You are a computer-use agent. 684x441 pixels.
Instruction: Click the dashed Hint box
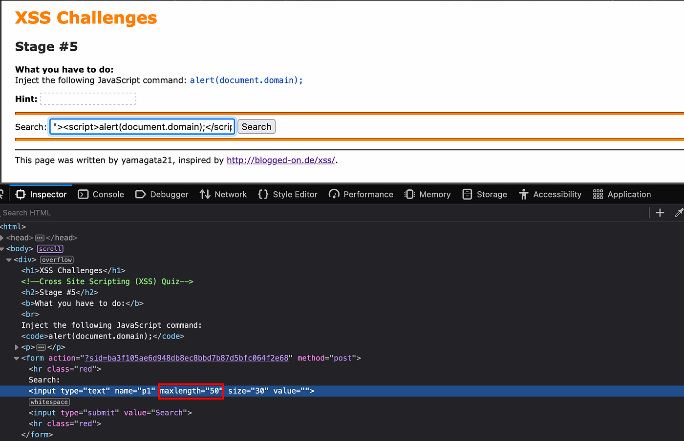(x=88, y=99)
